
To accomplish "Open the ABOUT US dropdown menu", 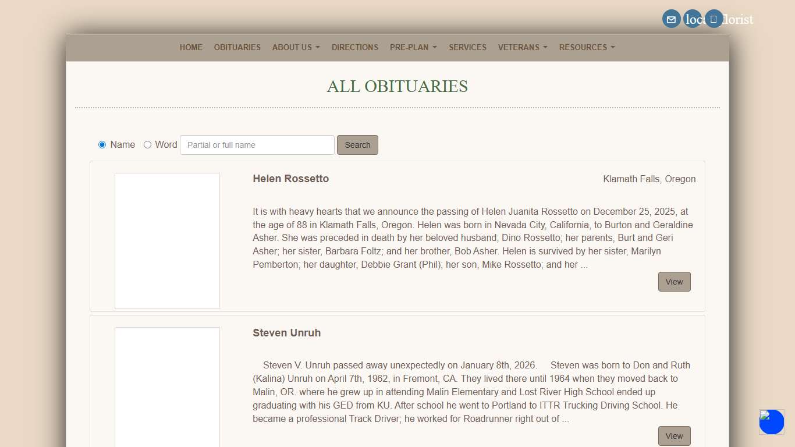I will pyautogui.click(x=296, y=47).
